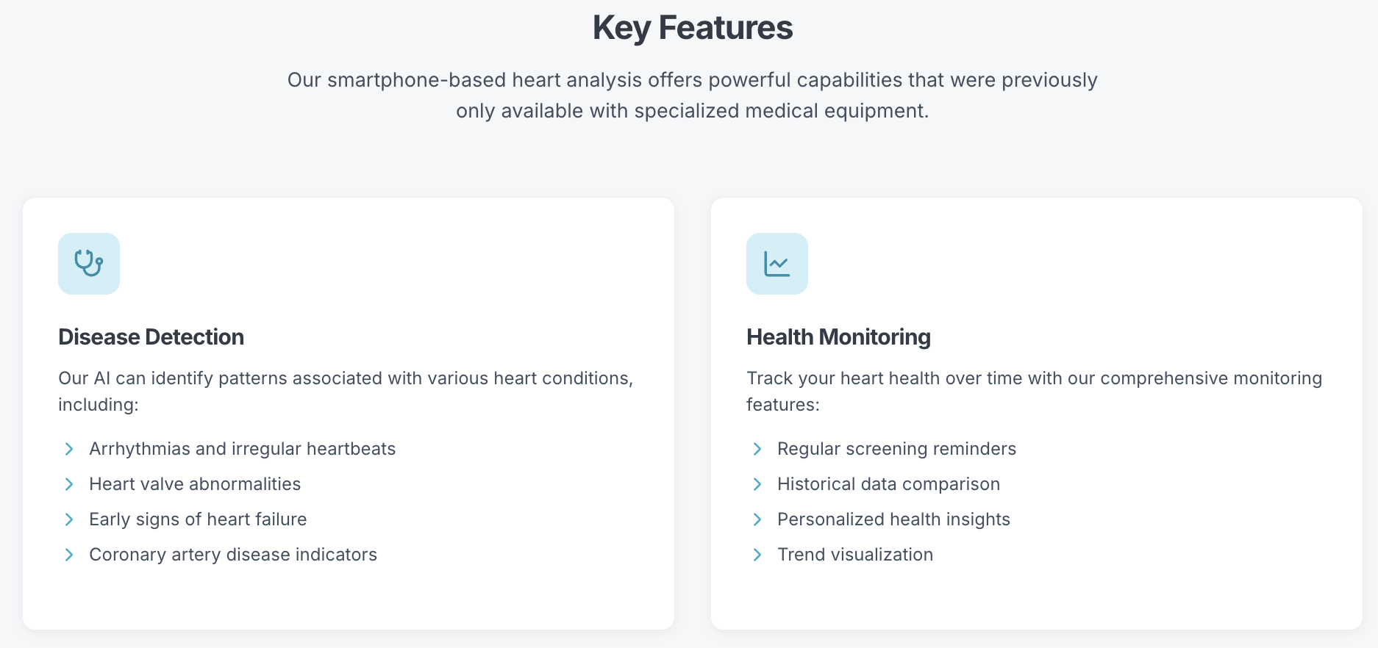Click chevron beside Arrhythmias and irregular heartbeats
This screenshot has height=648, width=1378.
click(x=69, y=449)
